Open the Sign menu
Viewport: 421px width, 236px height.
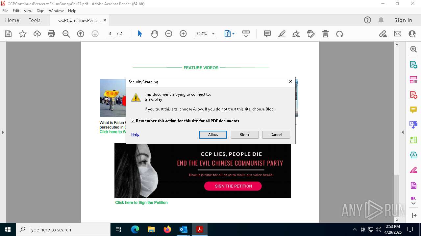[x=40, y=11]
